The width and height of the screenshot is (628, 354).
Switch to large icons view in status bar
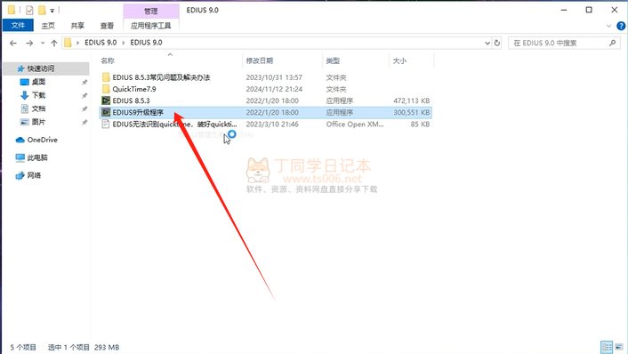point(620,347)
